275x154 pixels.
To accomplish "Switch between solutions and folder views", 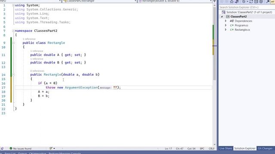I will tap(237, 2).
